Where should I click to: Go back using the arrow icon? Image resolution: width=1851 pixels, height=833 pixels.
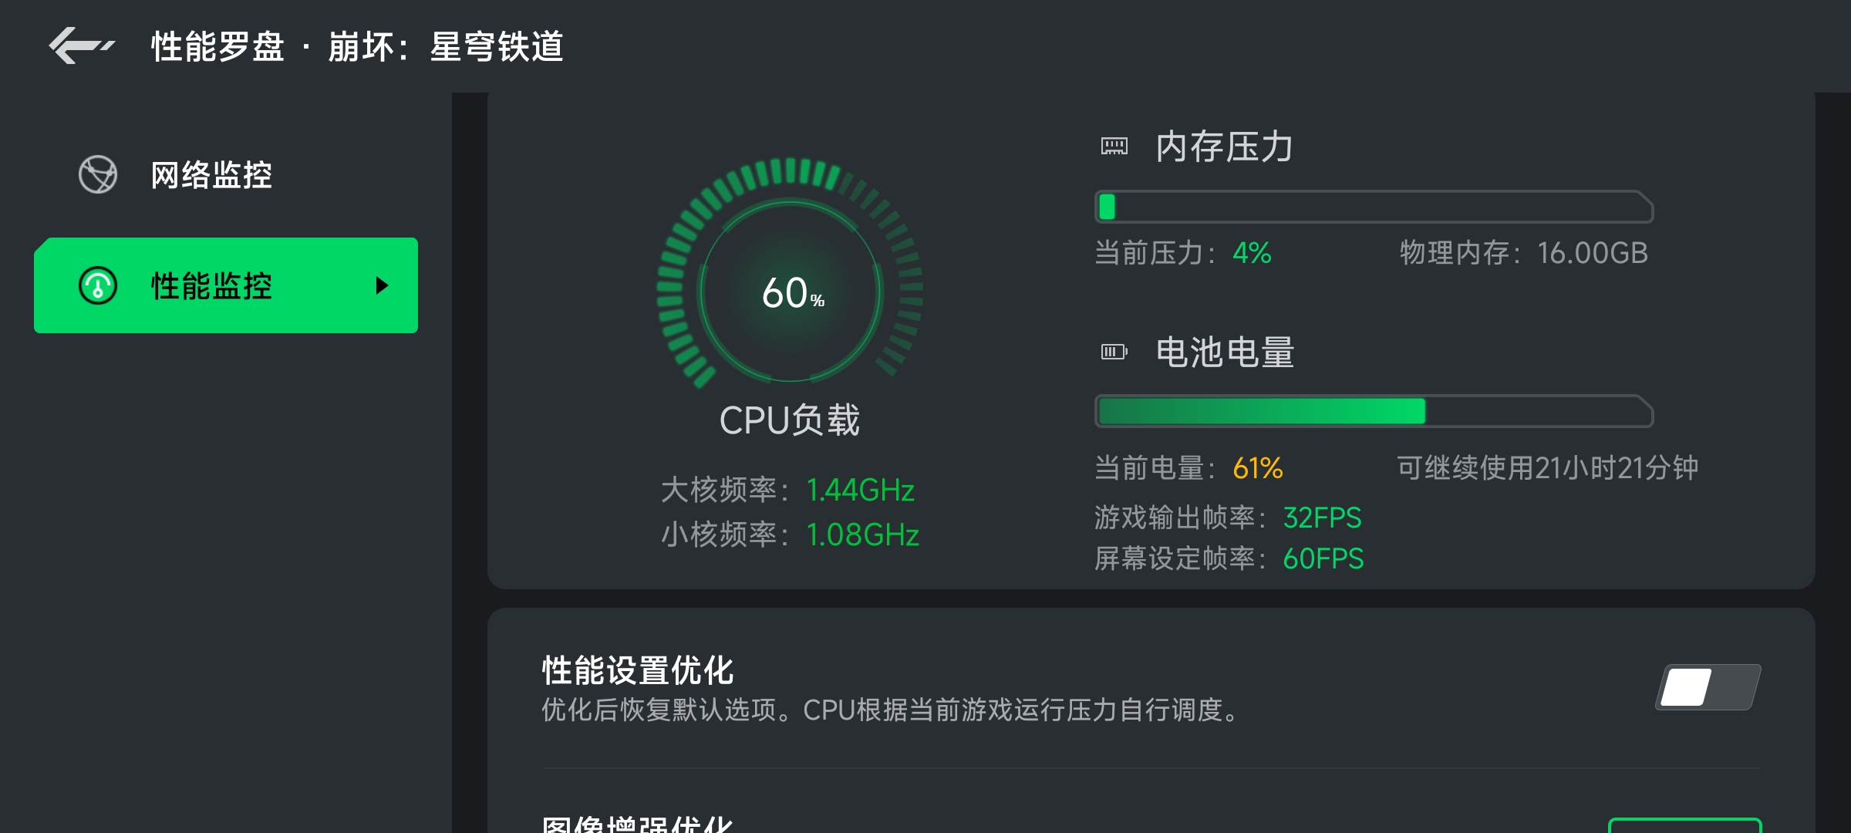click(x=82, y=46)
